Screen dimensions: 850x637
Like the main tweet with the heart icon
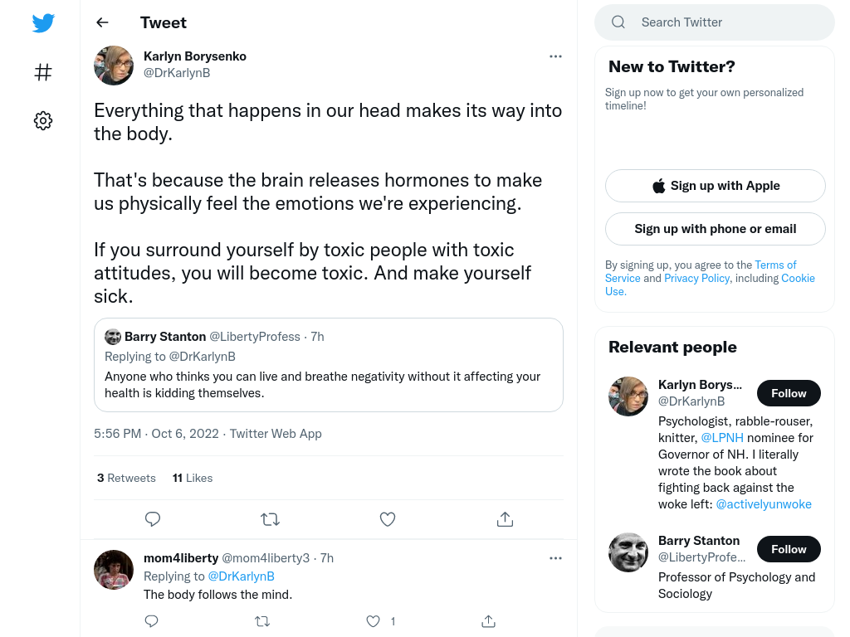(388, 519)
